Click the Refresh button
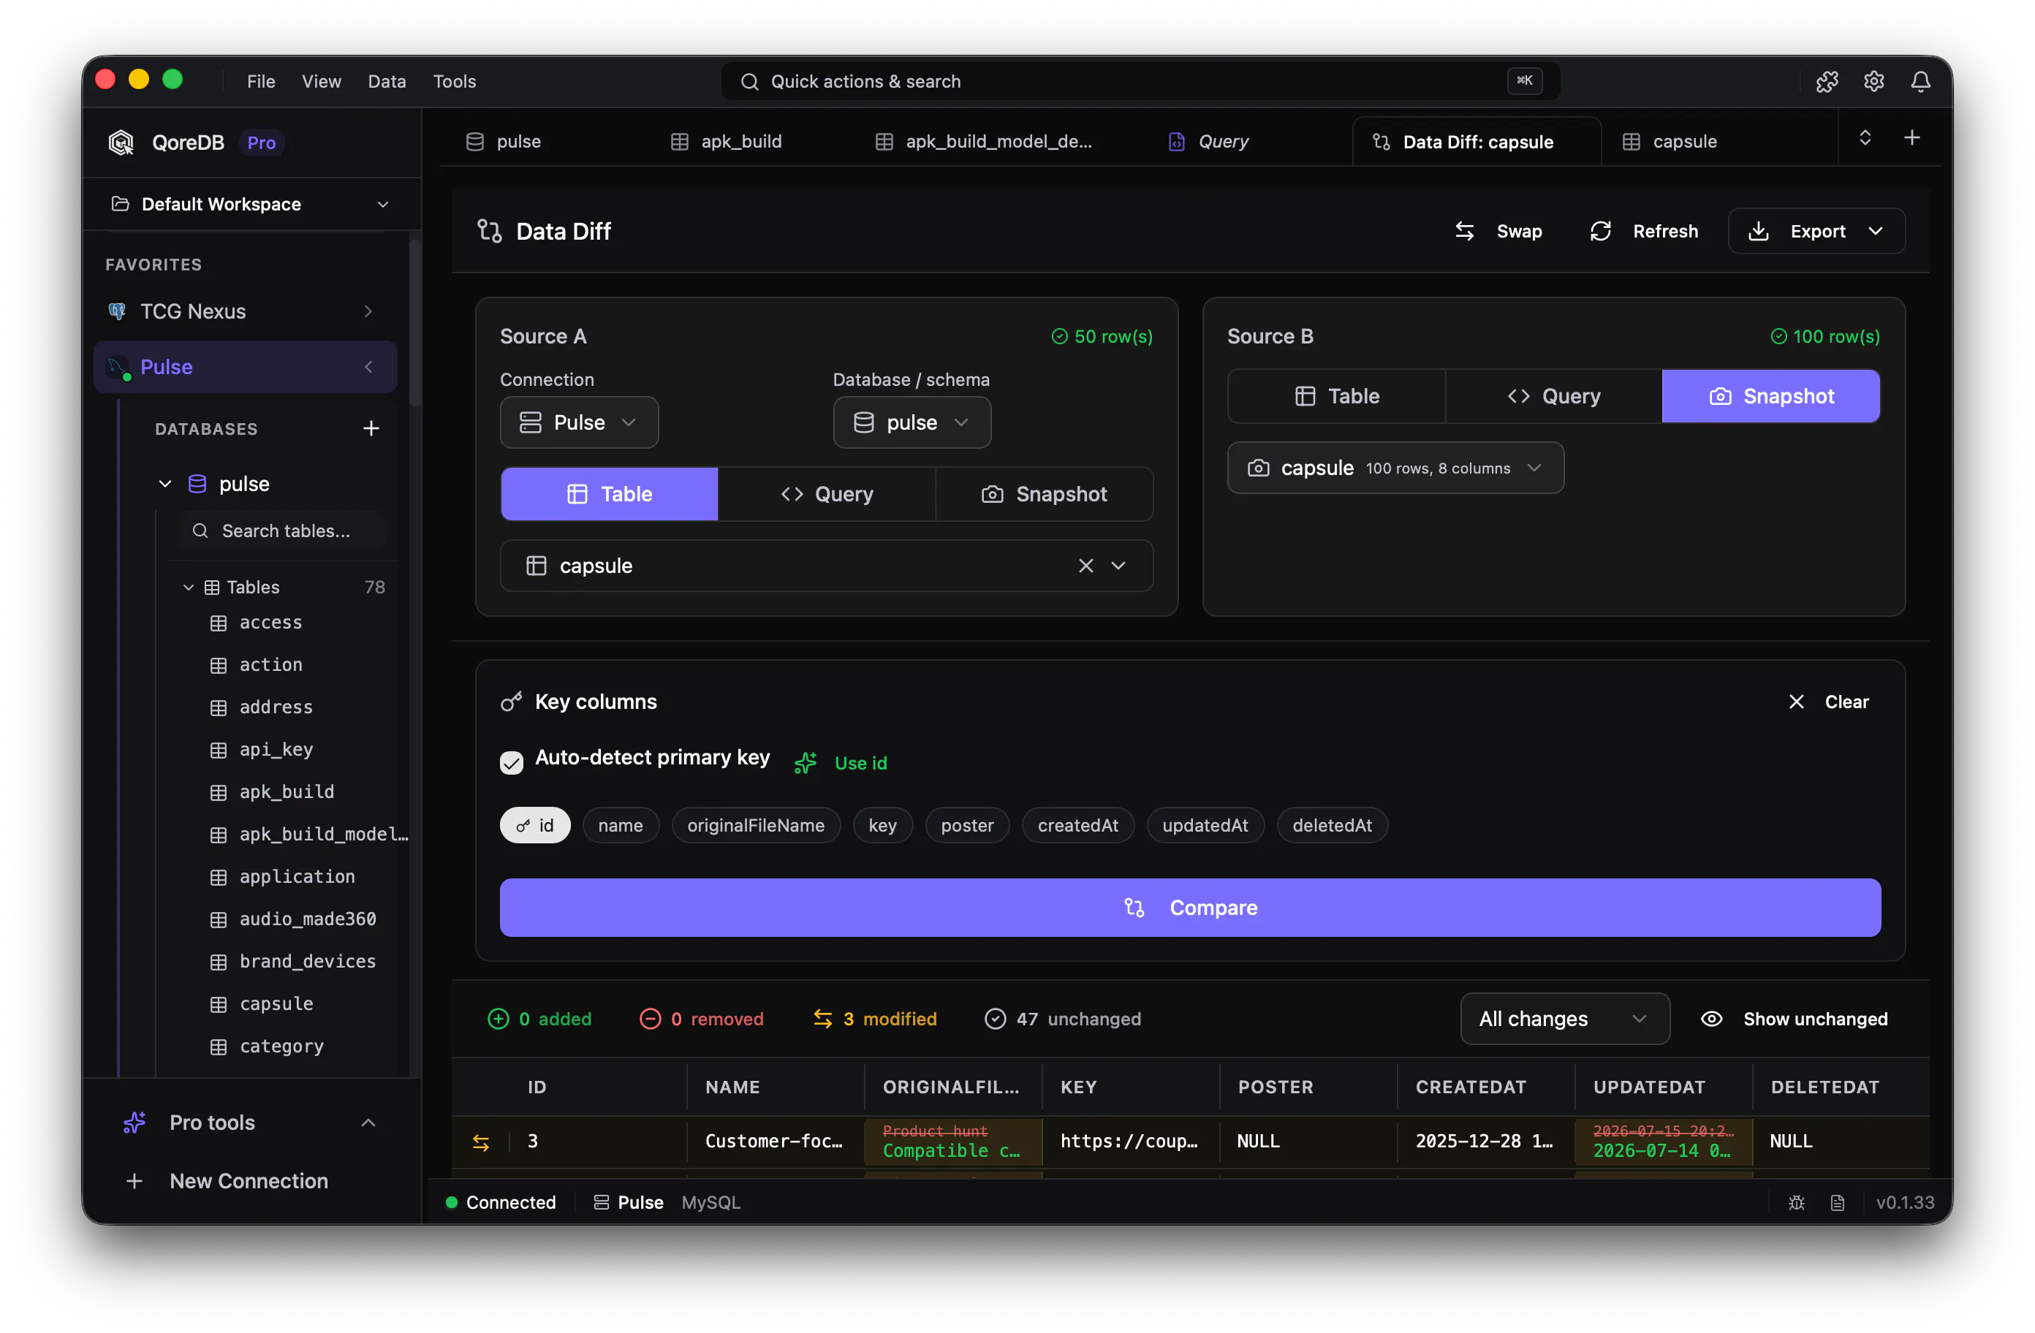 [1643, 231]
